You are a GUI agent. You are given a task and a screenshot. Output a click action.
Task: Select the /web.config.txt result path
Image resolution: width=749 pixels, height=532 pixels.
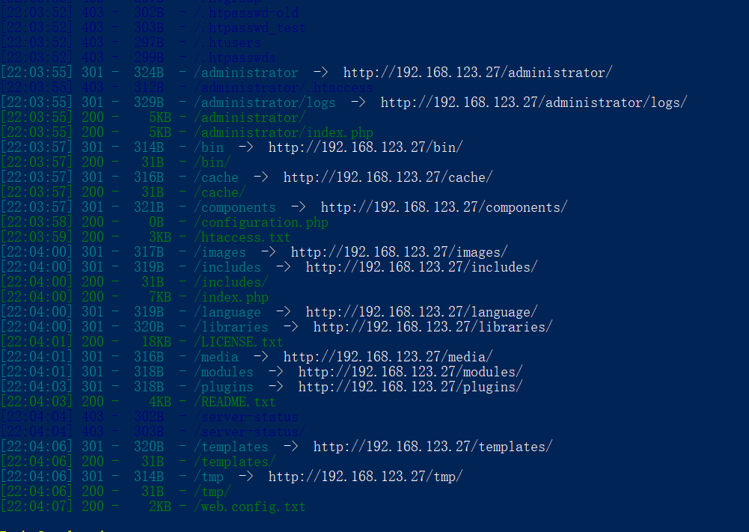(x=250, y=507)
